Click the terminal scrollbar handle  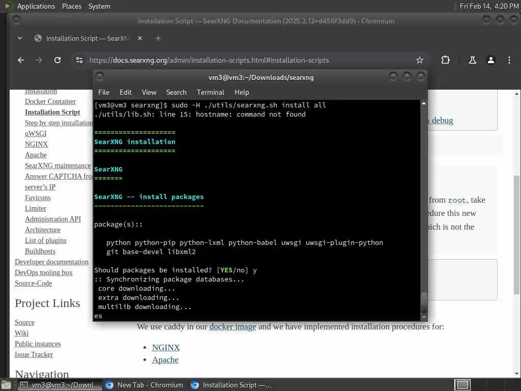coord(424,302)
